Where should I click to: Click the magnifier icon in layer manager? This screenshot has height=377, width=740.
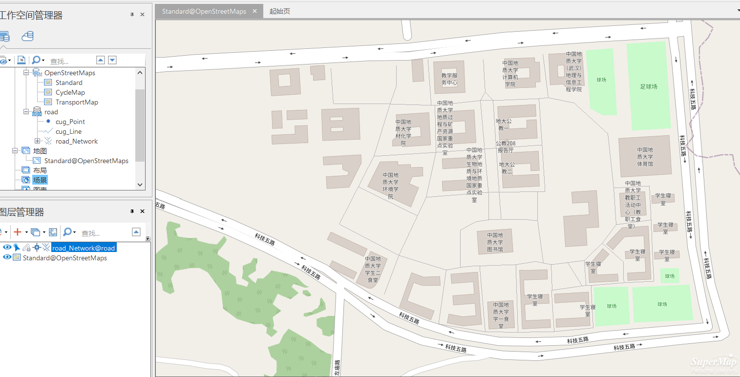pos(67,232)
